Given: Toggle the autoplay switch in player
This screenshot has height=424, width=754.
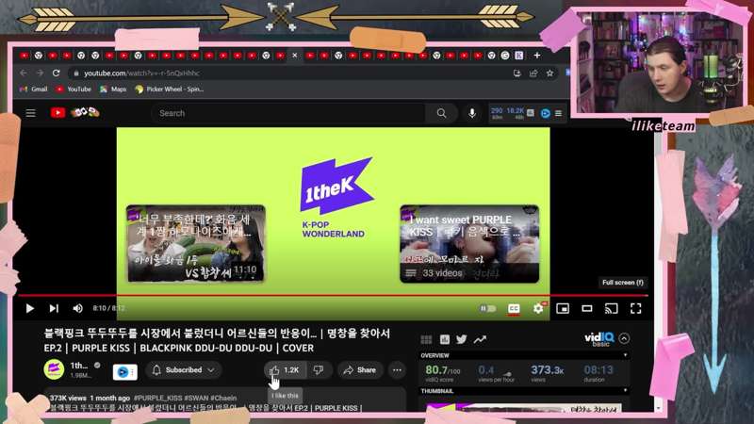Looking at the screenshot, I should tap(487, 308).
